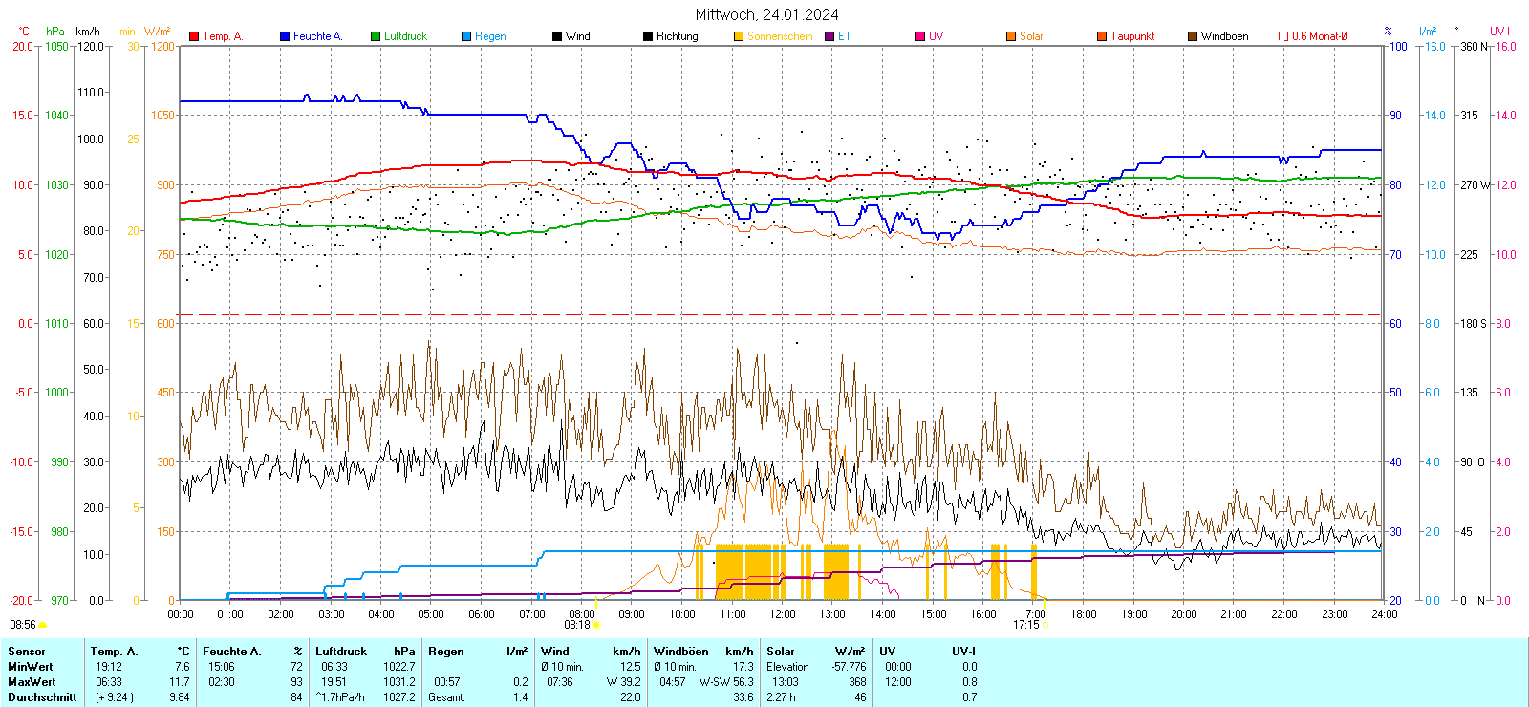Click the pink UV legend square

click(920, 36)
